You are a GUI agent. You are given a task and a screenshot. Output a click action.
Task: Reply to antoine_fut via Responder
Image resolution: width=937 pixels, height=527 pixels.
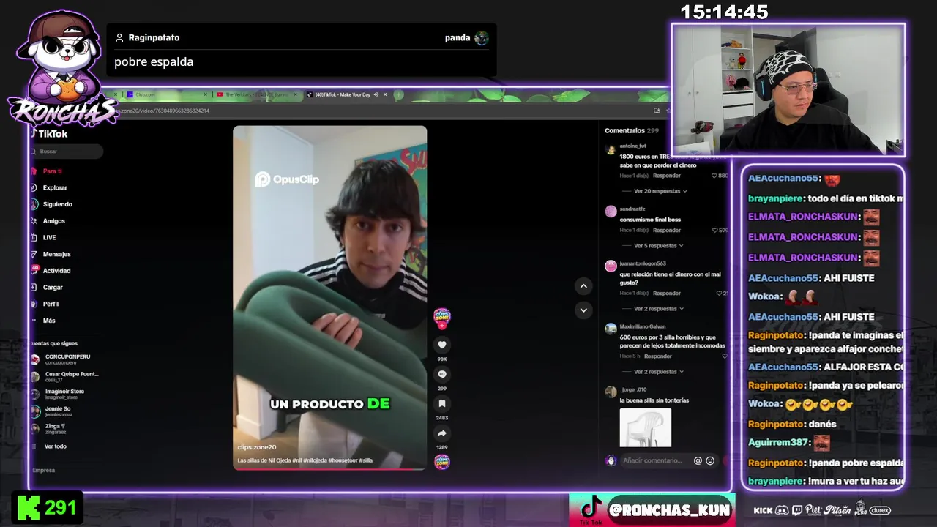click(x=667, y=176)
